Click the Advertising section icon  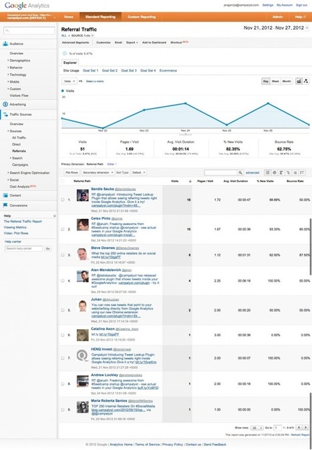pos(5,104)
